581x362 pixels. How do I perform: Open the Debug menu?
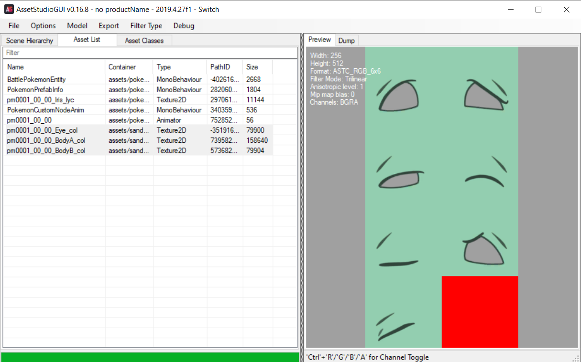[x=184, y=26]
